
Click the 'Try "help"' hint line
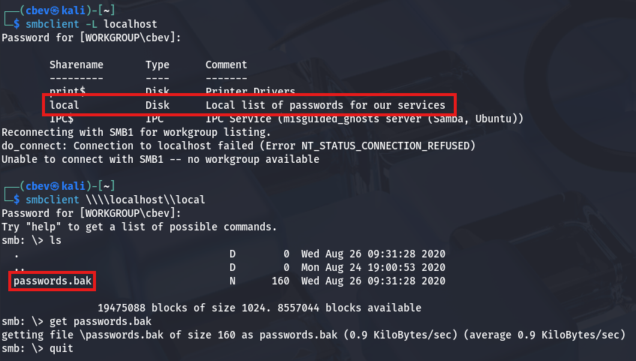(x=139, y=227)
